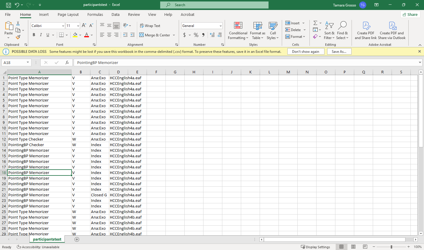Screen dimensions: 424x250
Task: Select cell containing Closed G text
Action: pyautogui.click(x=99, y=195)
